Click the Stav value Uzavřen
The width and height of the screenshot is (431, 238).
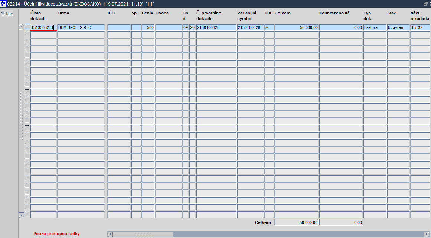point(399,27)
